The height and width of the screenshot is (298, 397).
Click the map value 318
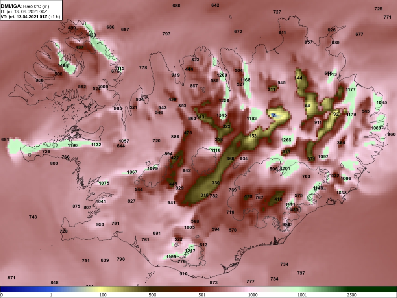pyautogui.click(x=204, y=195)
